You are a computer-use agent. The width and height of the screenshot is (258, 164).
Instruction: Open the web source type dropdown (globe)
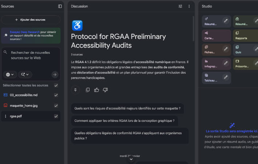click(10, 75)
